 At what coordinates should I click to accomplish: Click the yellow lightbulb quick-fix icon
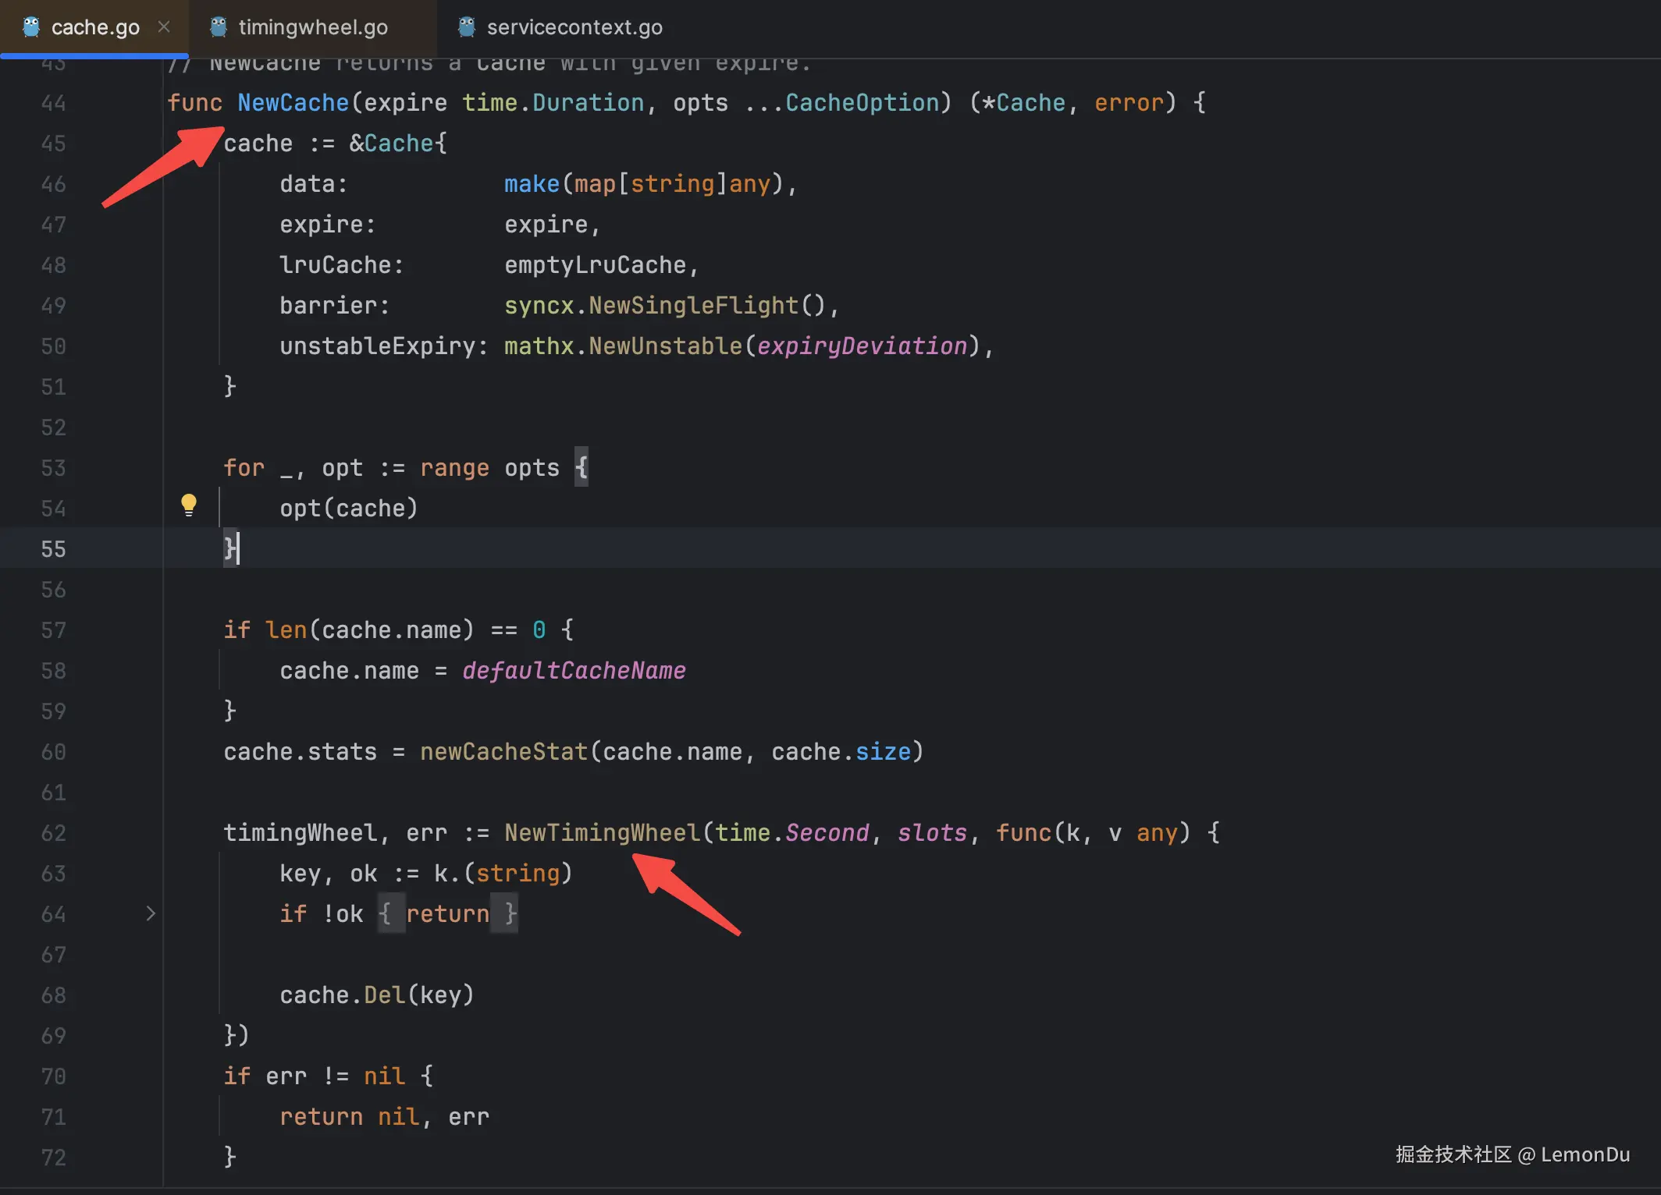click(189, 505)
